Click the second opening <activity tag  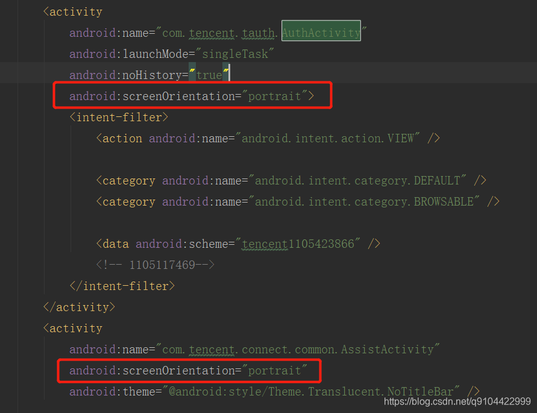point(72,329)
